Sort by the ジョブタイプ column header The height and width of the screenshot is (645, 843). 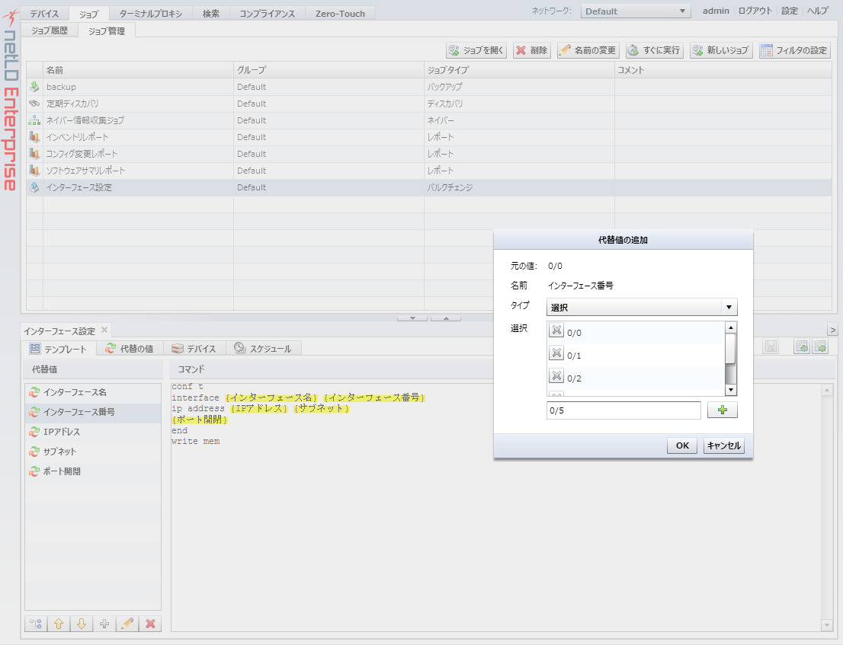519,70
